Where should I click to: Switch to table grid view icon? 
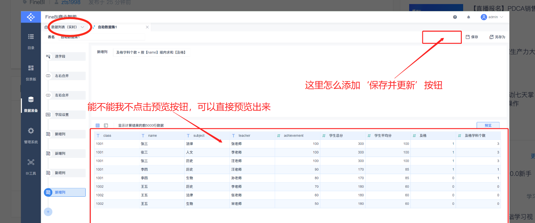[97, 125]
